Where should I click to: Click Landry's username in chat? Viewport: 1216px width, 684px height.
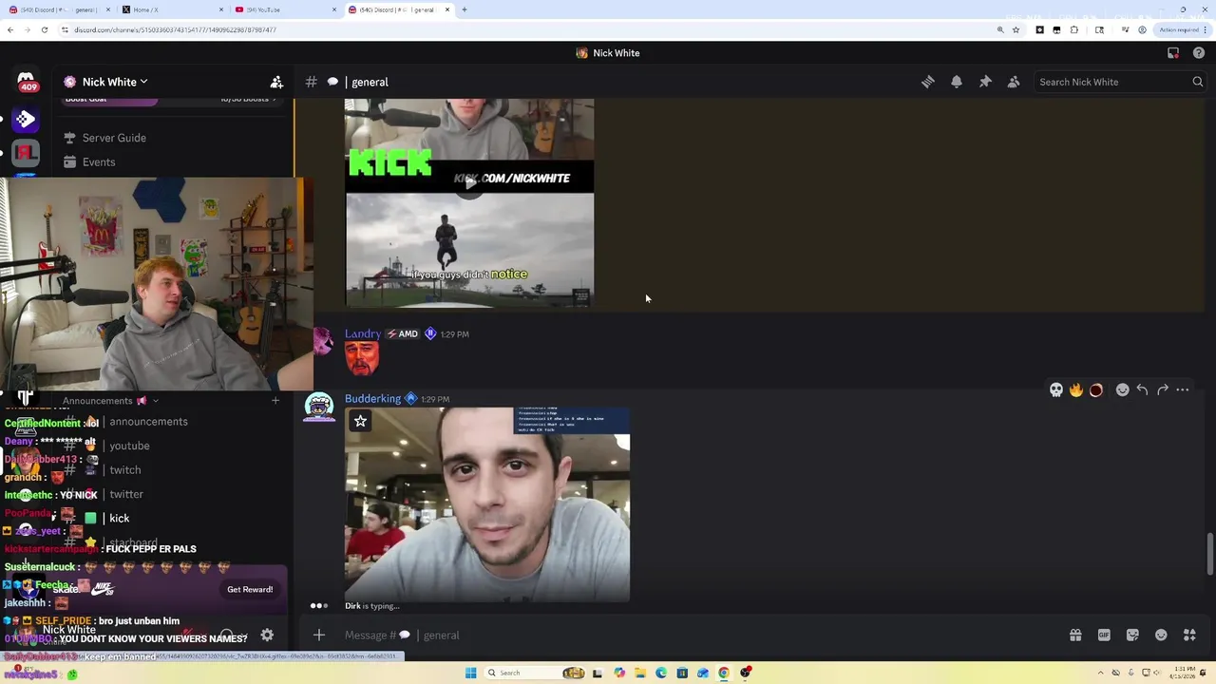pyautogui.click(x=363, y=333)
